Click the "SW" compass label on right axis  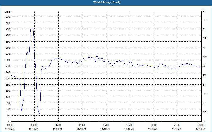(x=205, y=76)
